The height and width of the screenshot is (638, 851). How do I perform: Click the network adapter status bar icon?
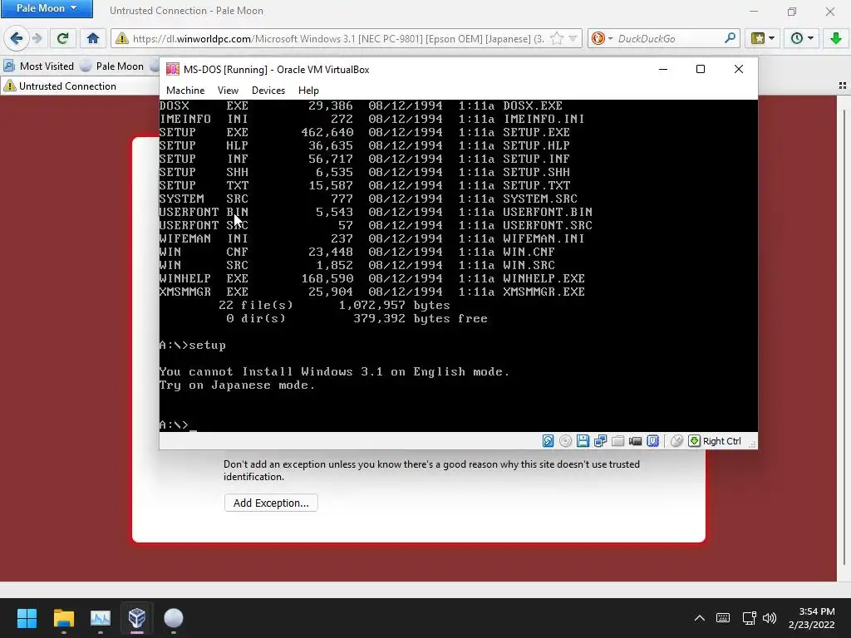[600, 441]
